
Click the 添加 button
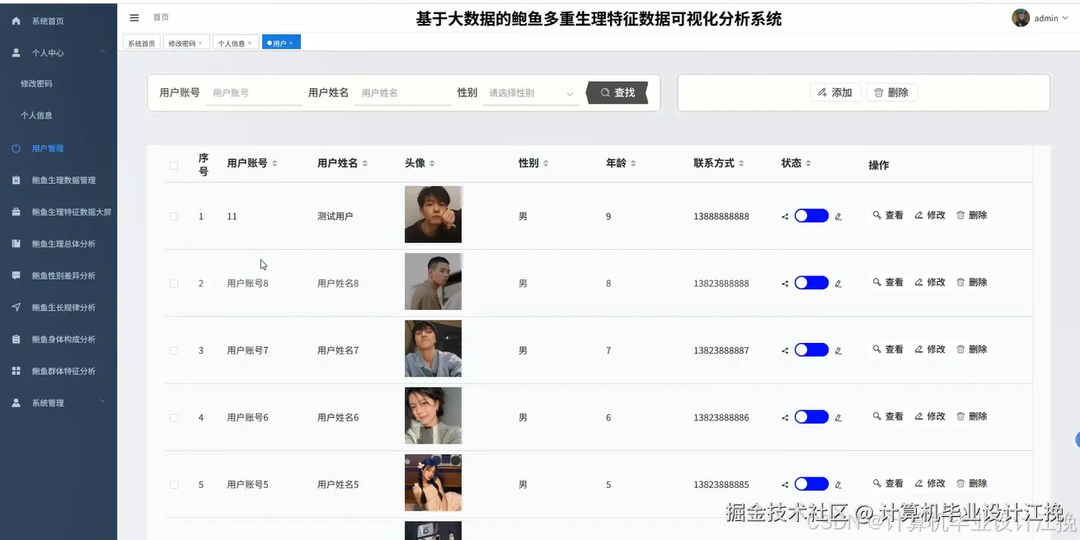(x=835, y=92)
